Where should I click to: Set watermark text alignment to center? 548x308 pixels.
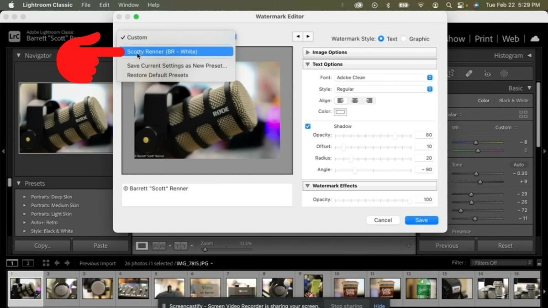pos(355,100)
